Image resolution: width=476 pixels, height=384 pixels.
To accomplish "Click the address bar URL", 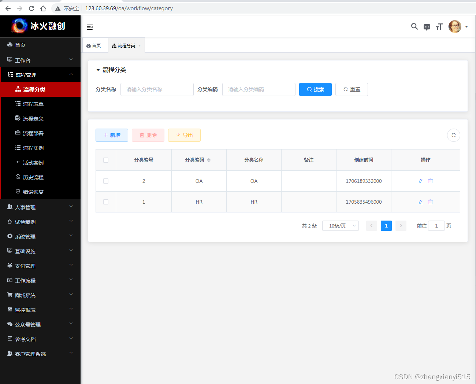I will [129, 8].
